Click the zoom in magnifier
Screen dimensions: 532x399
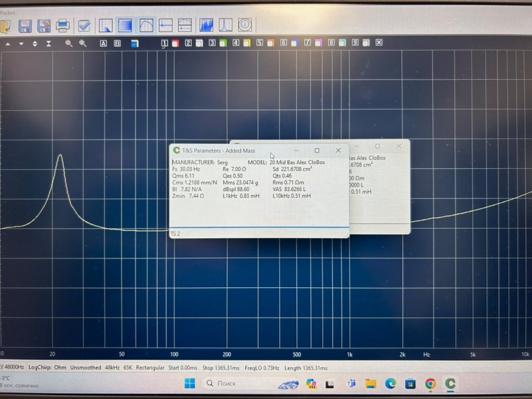tap(69, 43)
